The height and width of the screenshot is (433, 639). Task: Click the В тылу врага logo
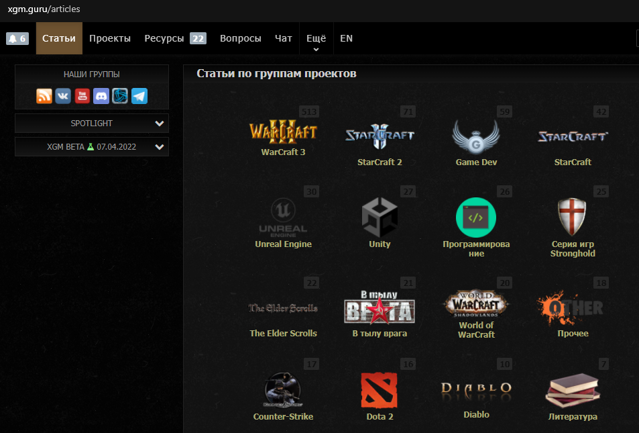(380, 307)
